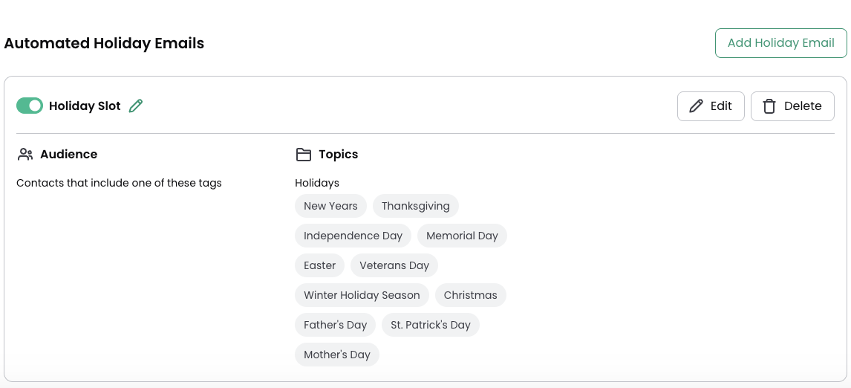The image size is (851, 388).
Task: Toggle off the Holiday Slot switch
Action: 29,106
